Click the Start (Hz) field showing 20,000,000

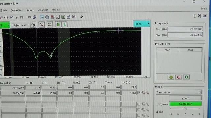coord(185,29)
